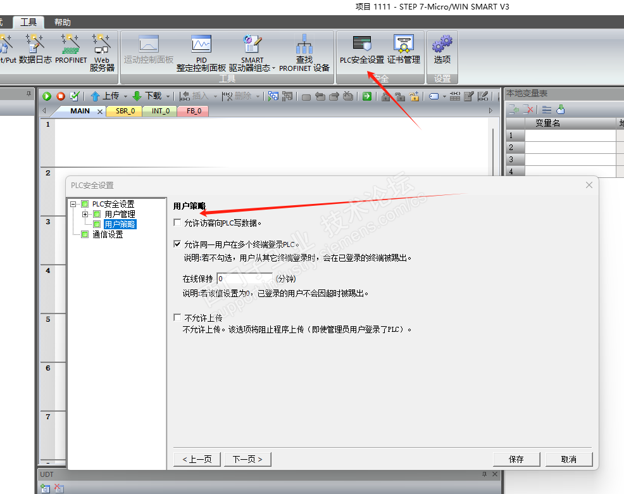Click the 下一页 button
This screenshot has height=494, width=624.
pyautogui.click(x=247, y=459)
